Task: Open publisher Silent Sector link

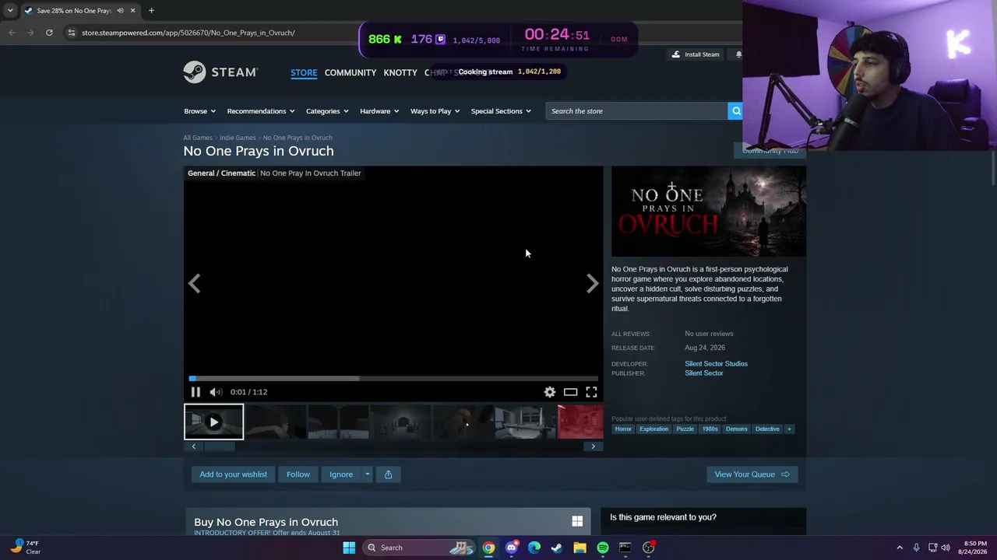Action: (x=704, y=373)
